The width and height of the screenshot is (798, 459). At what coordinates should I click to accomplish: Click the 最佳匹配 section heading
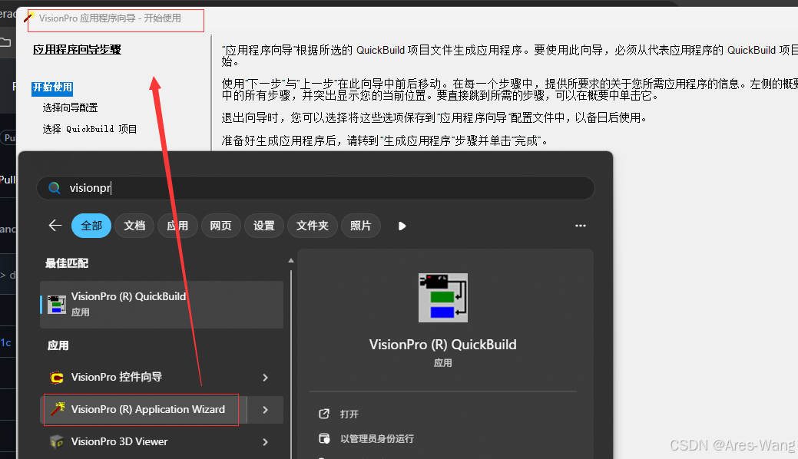(67, 263)
